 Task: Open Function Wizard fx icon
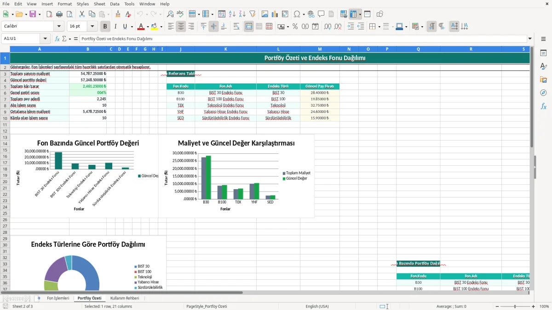(57, 39)
